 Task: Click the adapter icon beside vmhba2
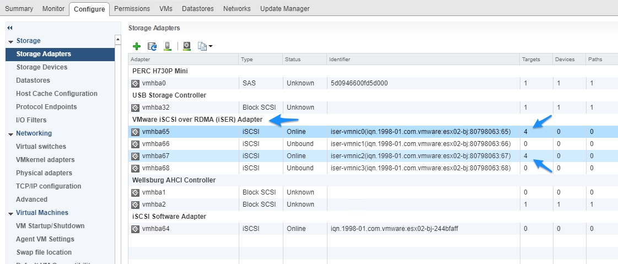(x=135, y=204)
